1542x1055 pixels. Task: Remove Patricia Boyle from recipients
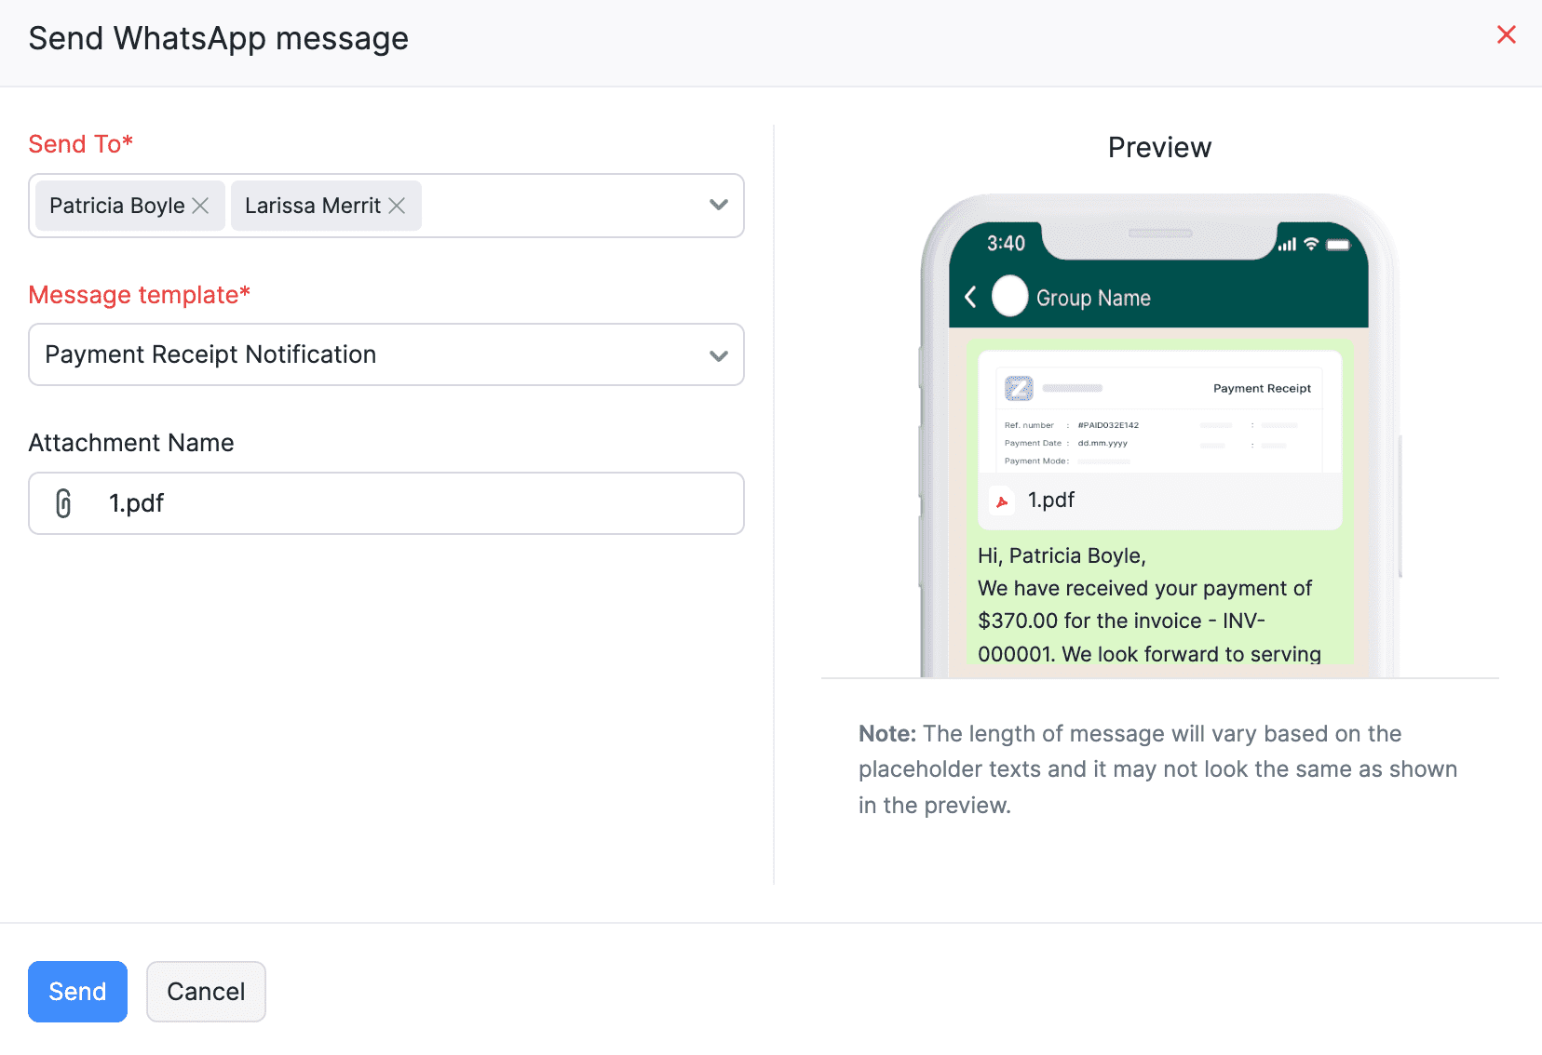click(x=200, y=206)
